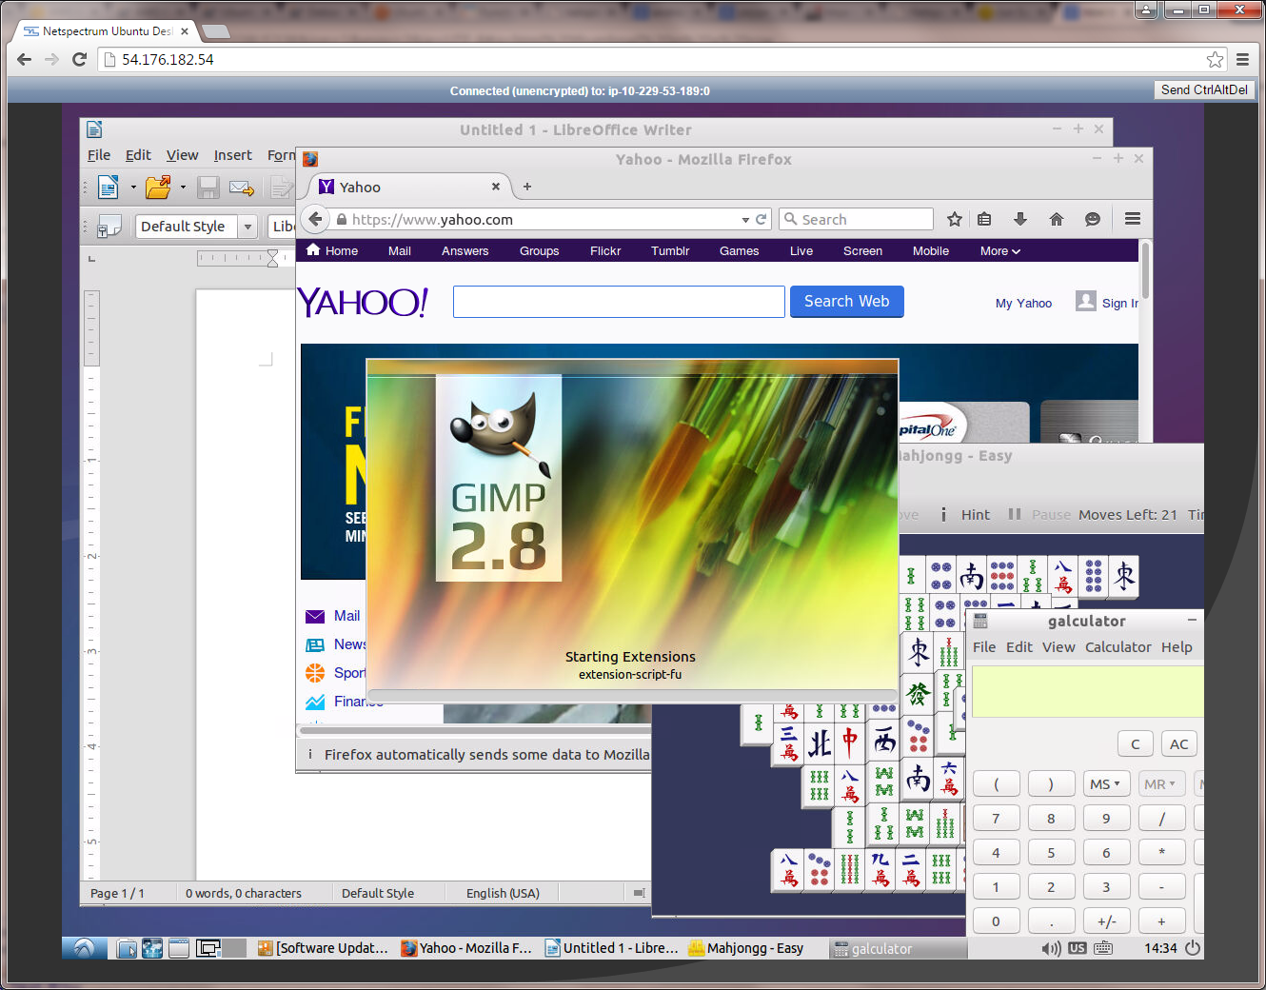Click the New document icon in LibreOffice Writer
Screen dimensions: 1266x990
click(x=109, y=188)
